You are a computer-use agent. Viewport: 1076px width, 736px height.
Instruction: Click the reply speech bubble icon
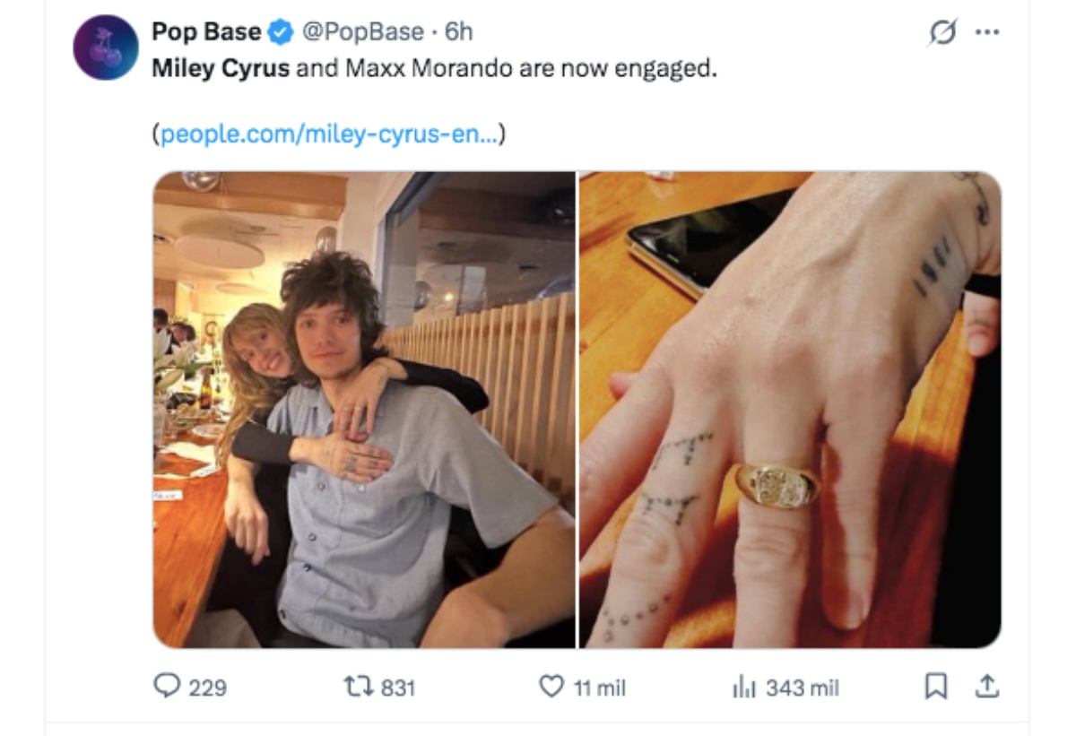click(x=167, y=687)
